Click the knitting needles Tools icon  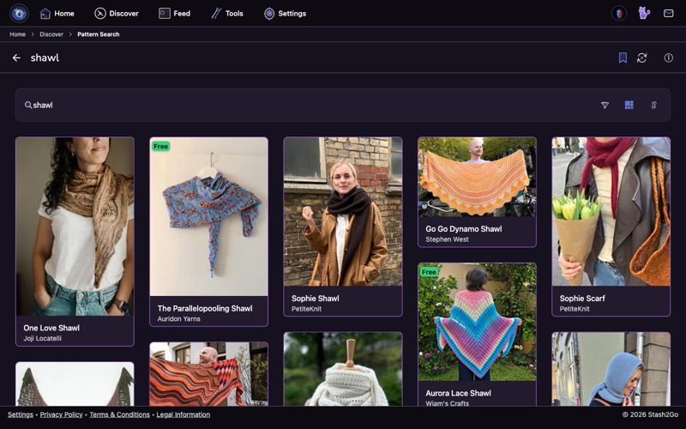tap(216, 14)
